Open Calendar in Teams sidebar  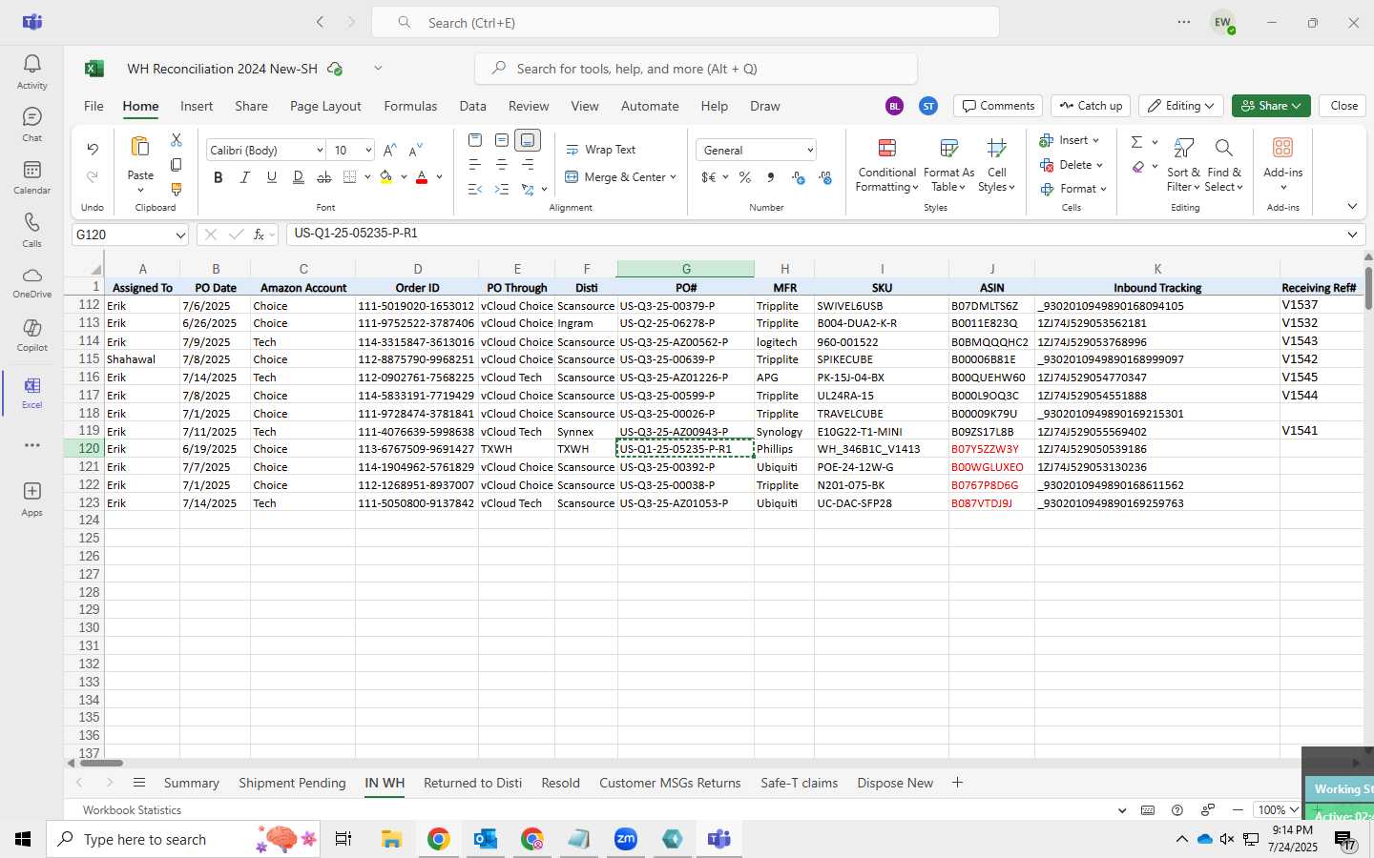[31, 176]
